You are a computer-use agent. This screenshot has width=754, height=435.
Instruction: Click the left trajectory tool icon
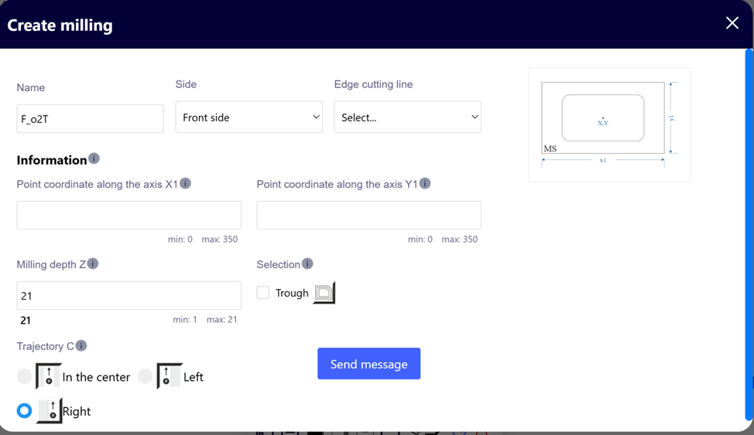coord(169,376)
